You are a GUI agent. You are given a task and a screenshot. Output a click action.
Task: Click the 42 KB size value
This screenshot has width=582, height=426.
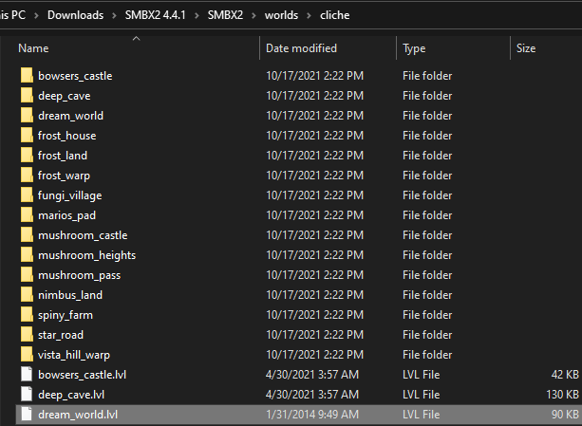565,375
